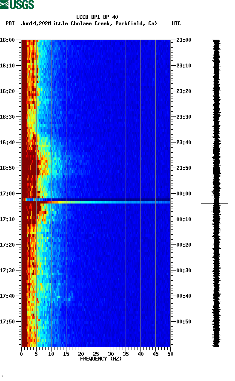This screenshot has width=235, height=381.
Task: Click the 00:10 UTC time label
Action: coord(184,219)
